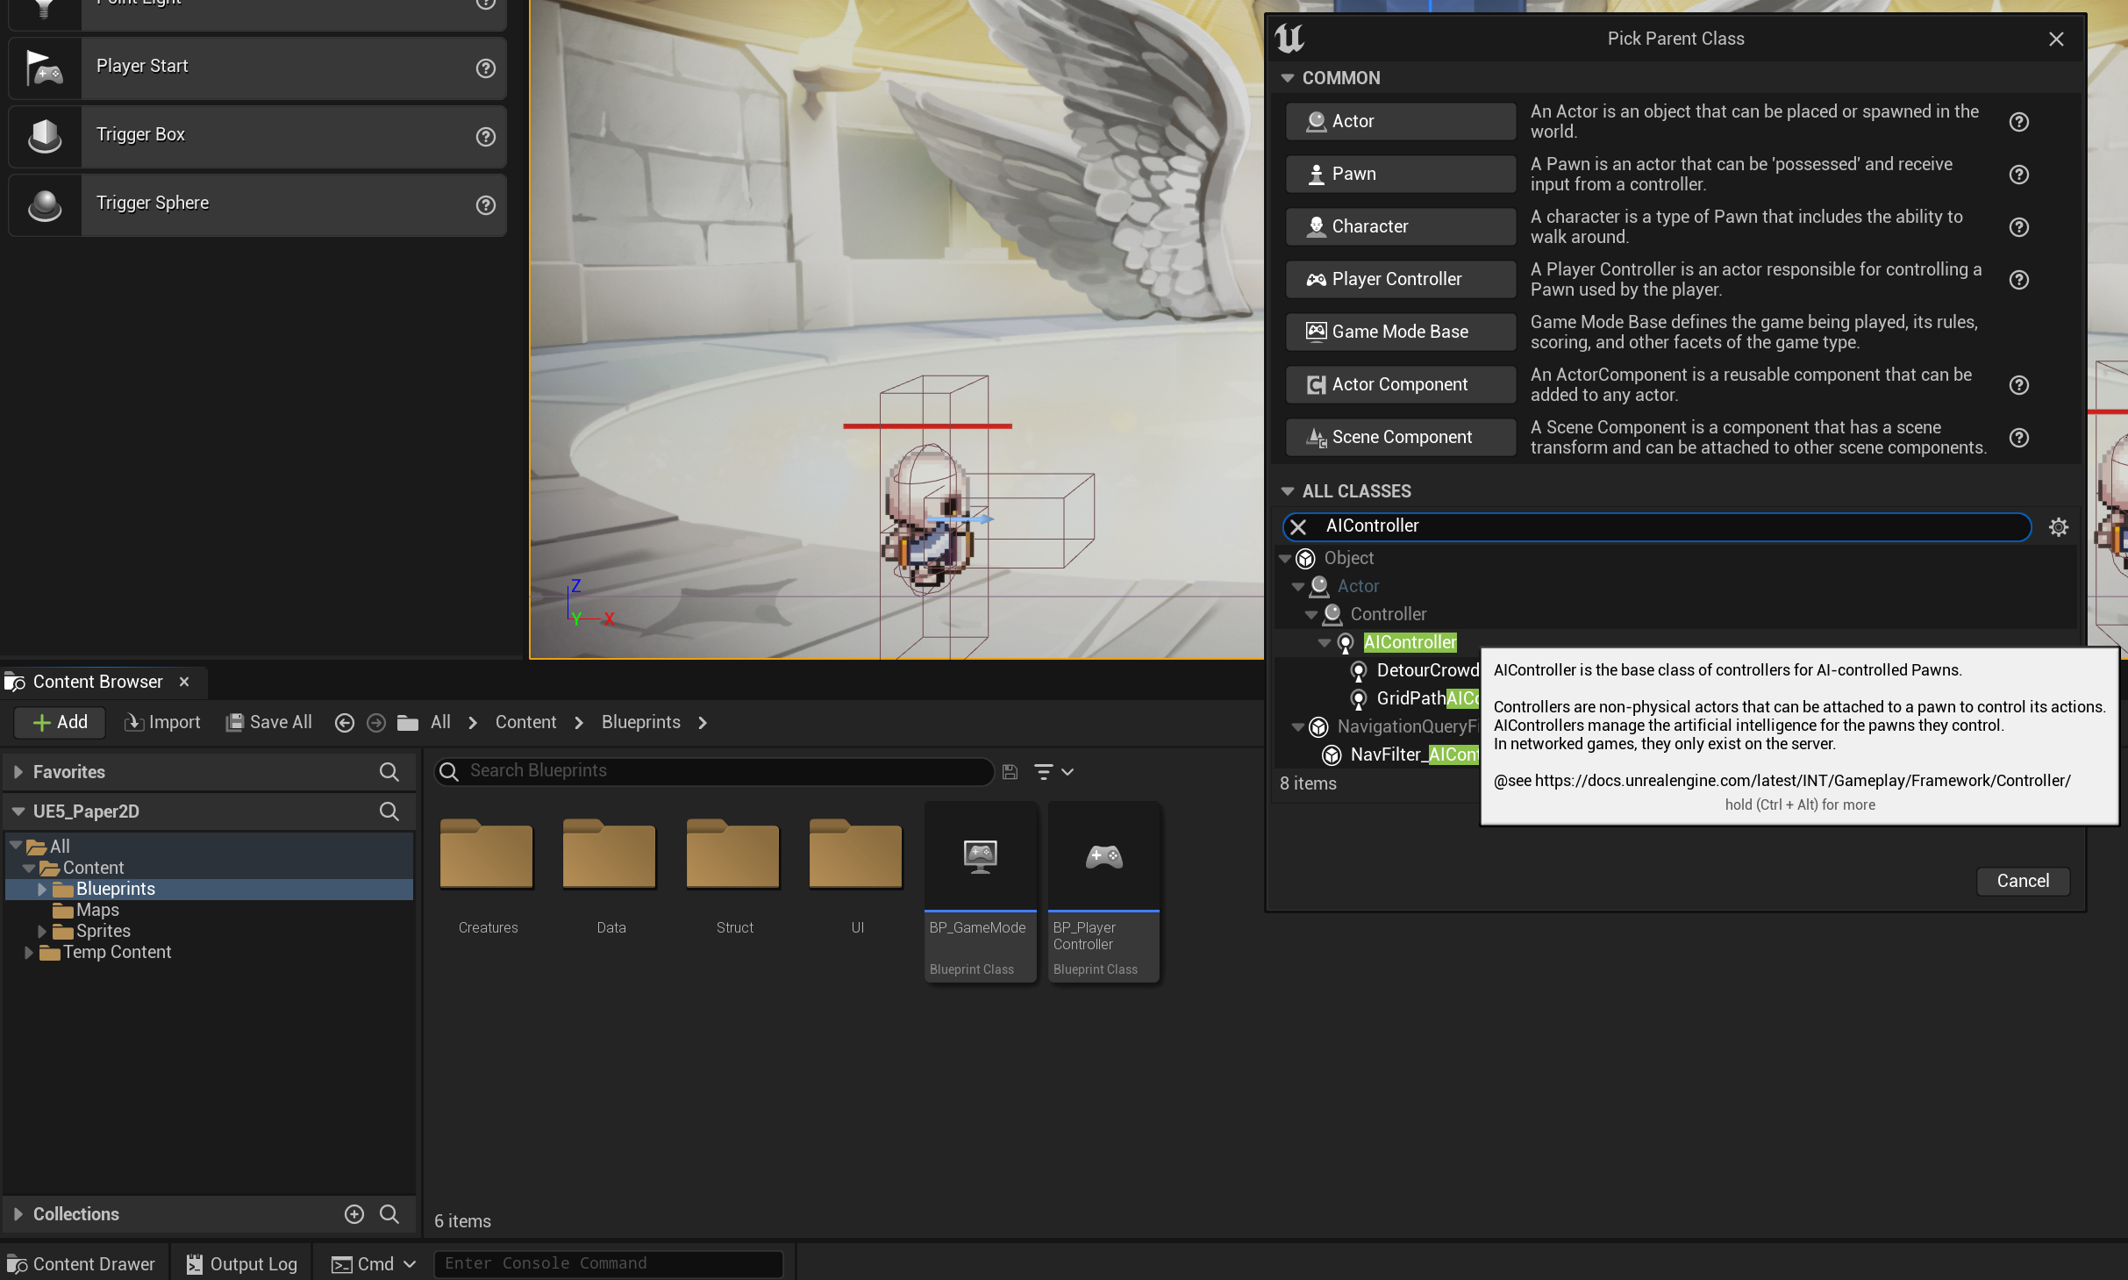Image resolution: width=2128 pixels, height=1280 pixels.
Task: Collapse the Object tree node
Action: tap(1284, 559)
